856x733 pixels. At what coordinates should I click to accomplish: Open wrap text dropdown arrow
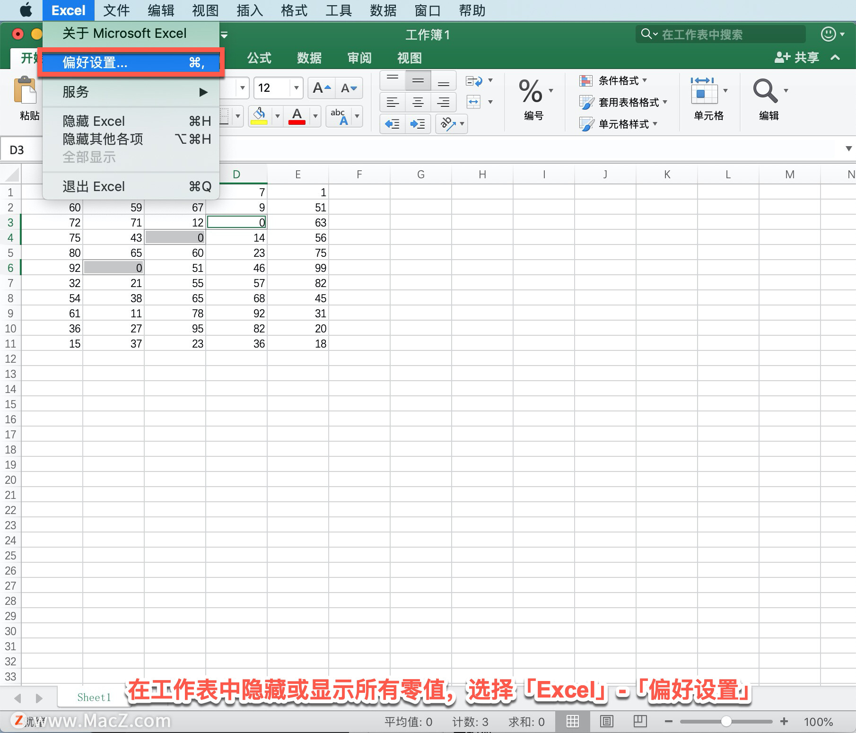click(490, 80)
